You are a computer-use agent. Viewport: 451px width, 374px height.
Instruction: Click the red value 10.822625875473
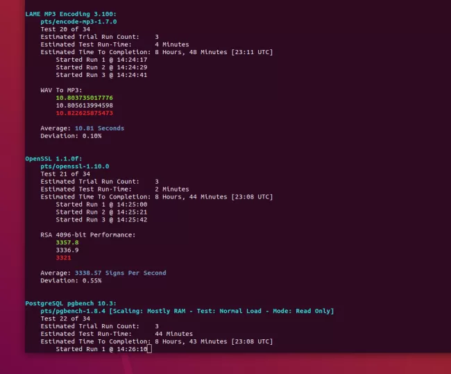pos(84,113)
